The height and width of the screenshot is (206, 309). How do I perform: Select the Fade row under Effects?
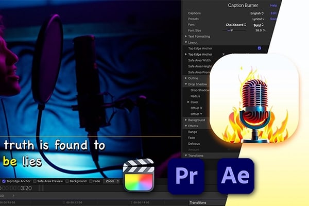(192, 138)
